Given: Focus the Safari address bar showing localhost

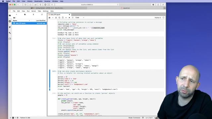Looking at the screenshot, I should point(87,5).
